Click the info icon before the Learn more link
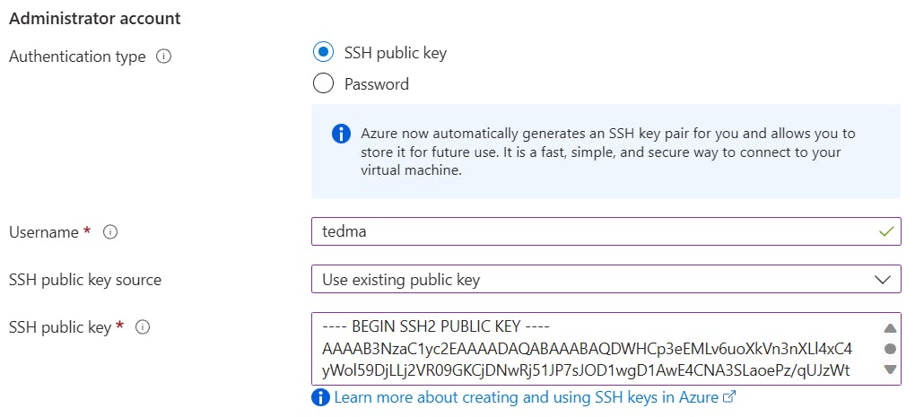Image resolution: width=915 pixels, height=417 pixels. tap(320, 397)
